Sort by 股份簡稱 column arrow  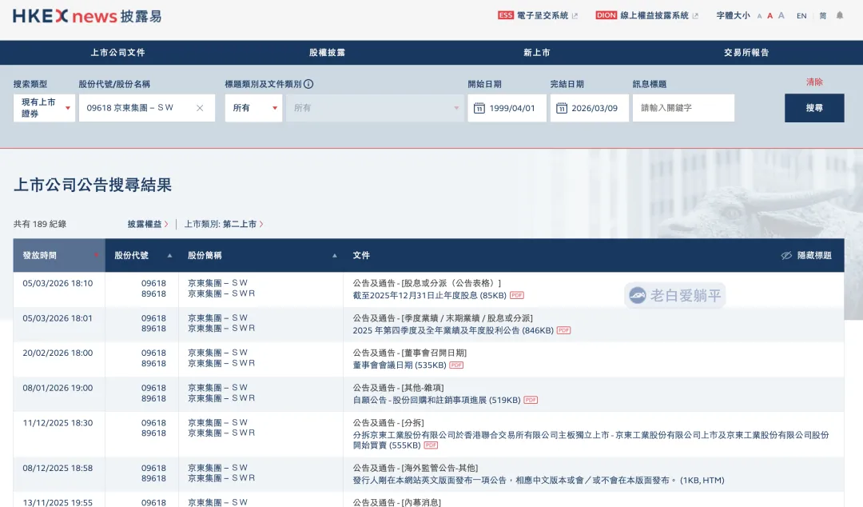point(335,255)
